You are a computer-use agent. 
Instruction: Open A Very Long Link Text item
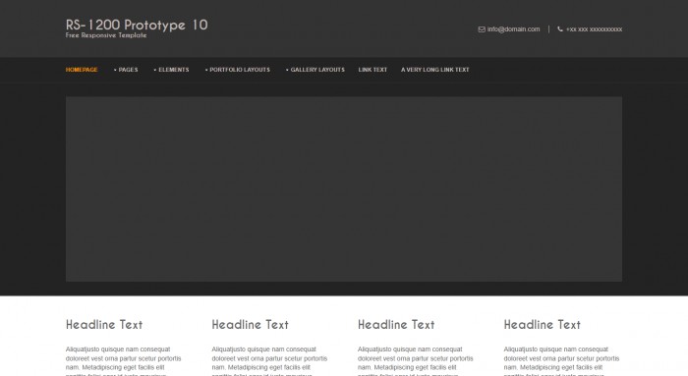click(x=434, y=70)
